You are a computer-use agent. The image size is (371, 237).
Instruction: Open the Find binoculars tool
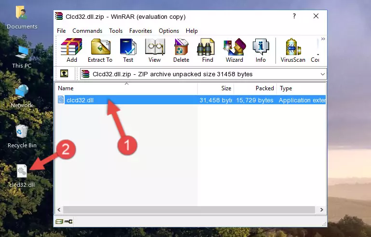pos(207,50)
